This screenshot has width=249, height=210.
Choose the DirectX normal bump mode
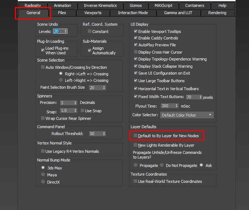(x=44, y=182)
